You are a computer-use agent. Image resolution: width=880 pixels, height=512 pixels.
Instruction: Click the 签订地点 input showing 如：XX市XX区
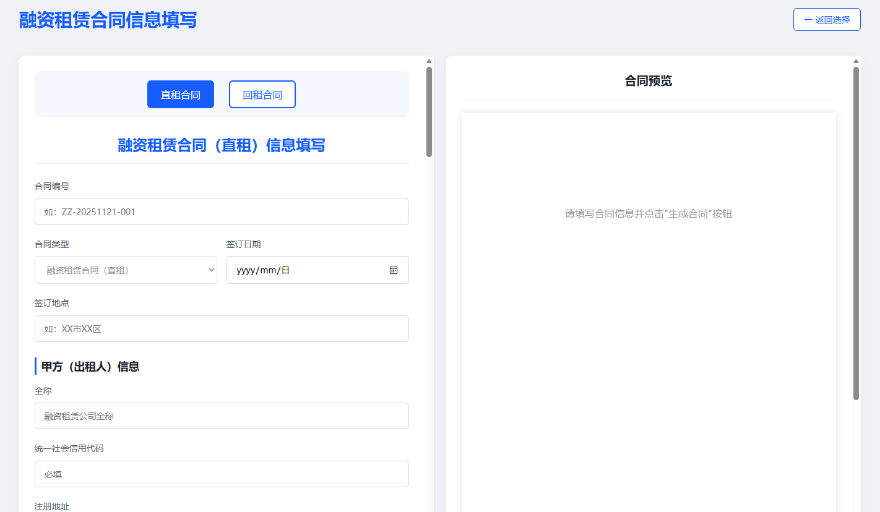[222, 328]
